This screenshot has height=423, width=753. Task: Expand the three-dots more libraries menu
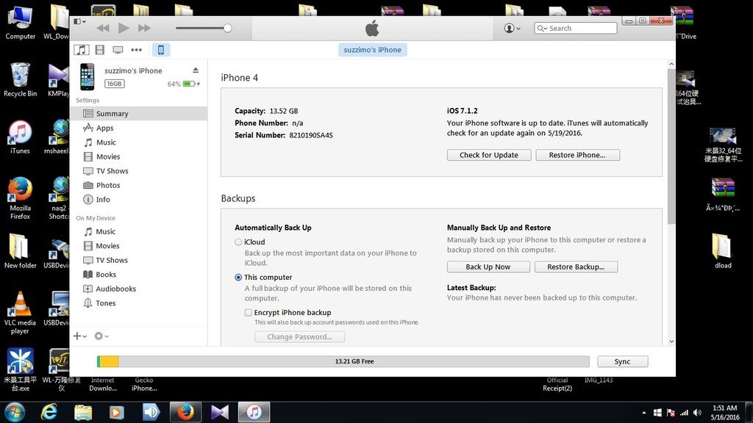137,50
